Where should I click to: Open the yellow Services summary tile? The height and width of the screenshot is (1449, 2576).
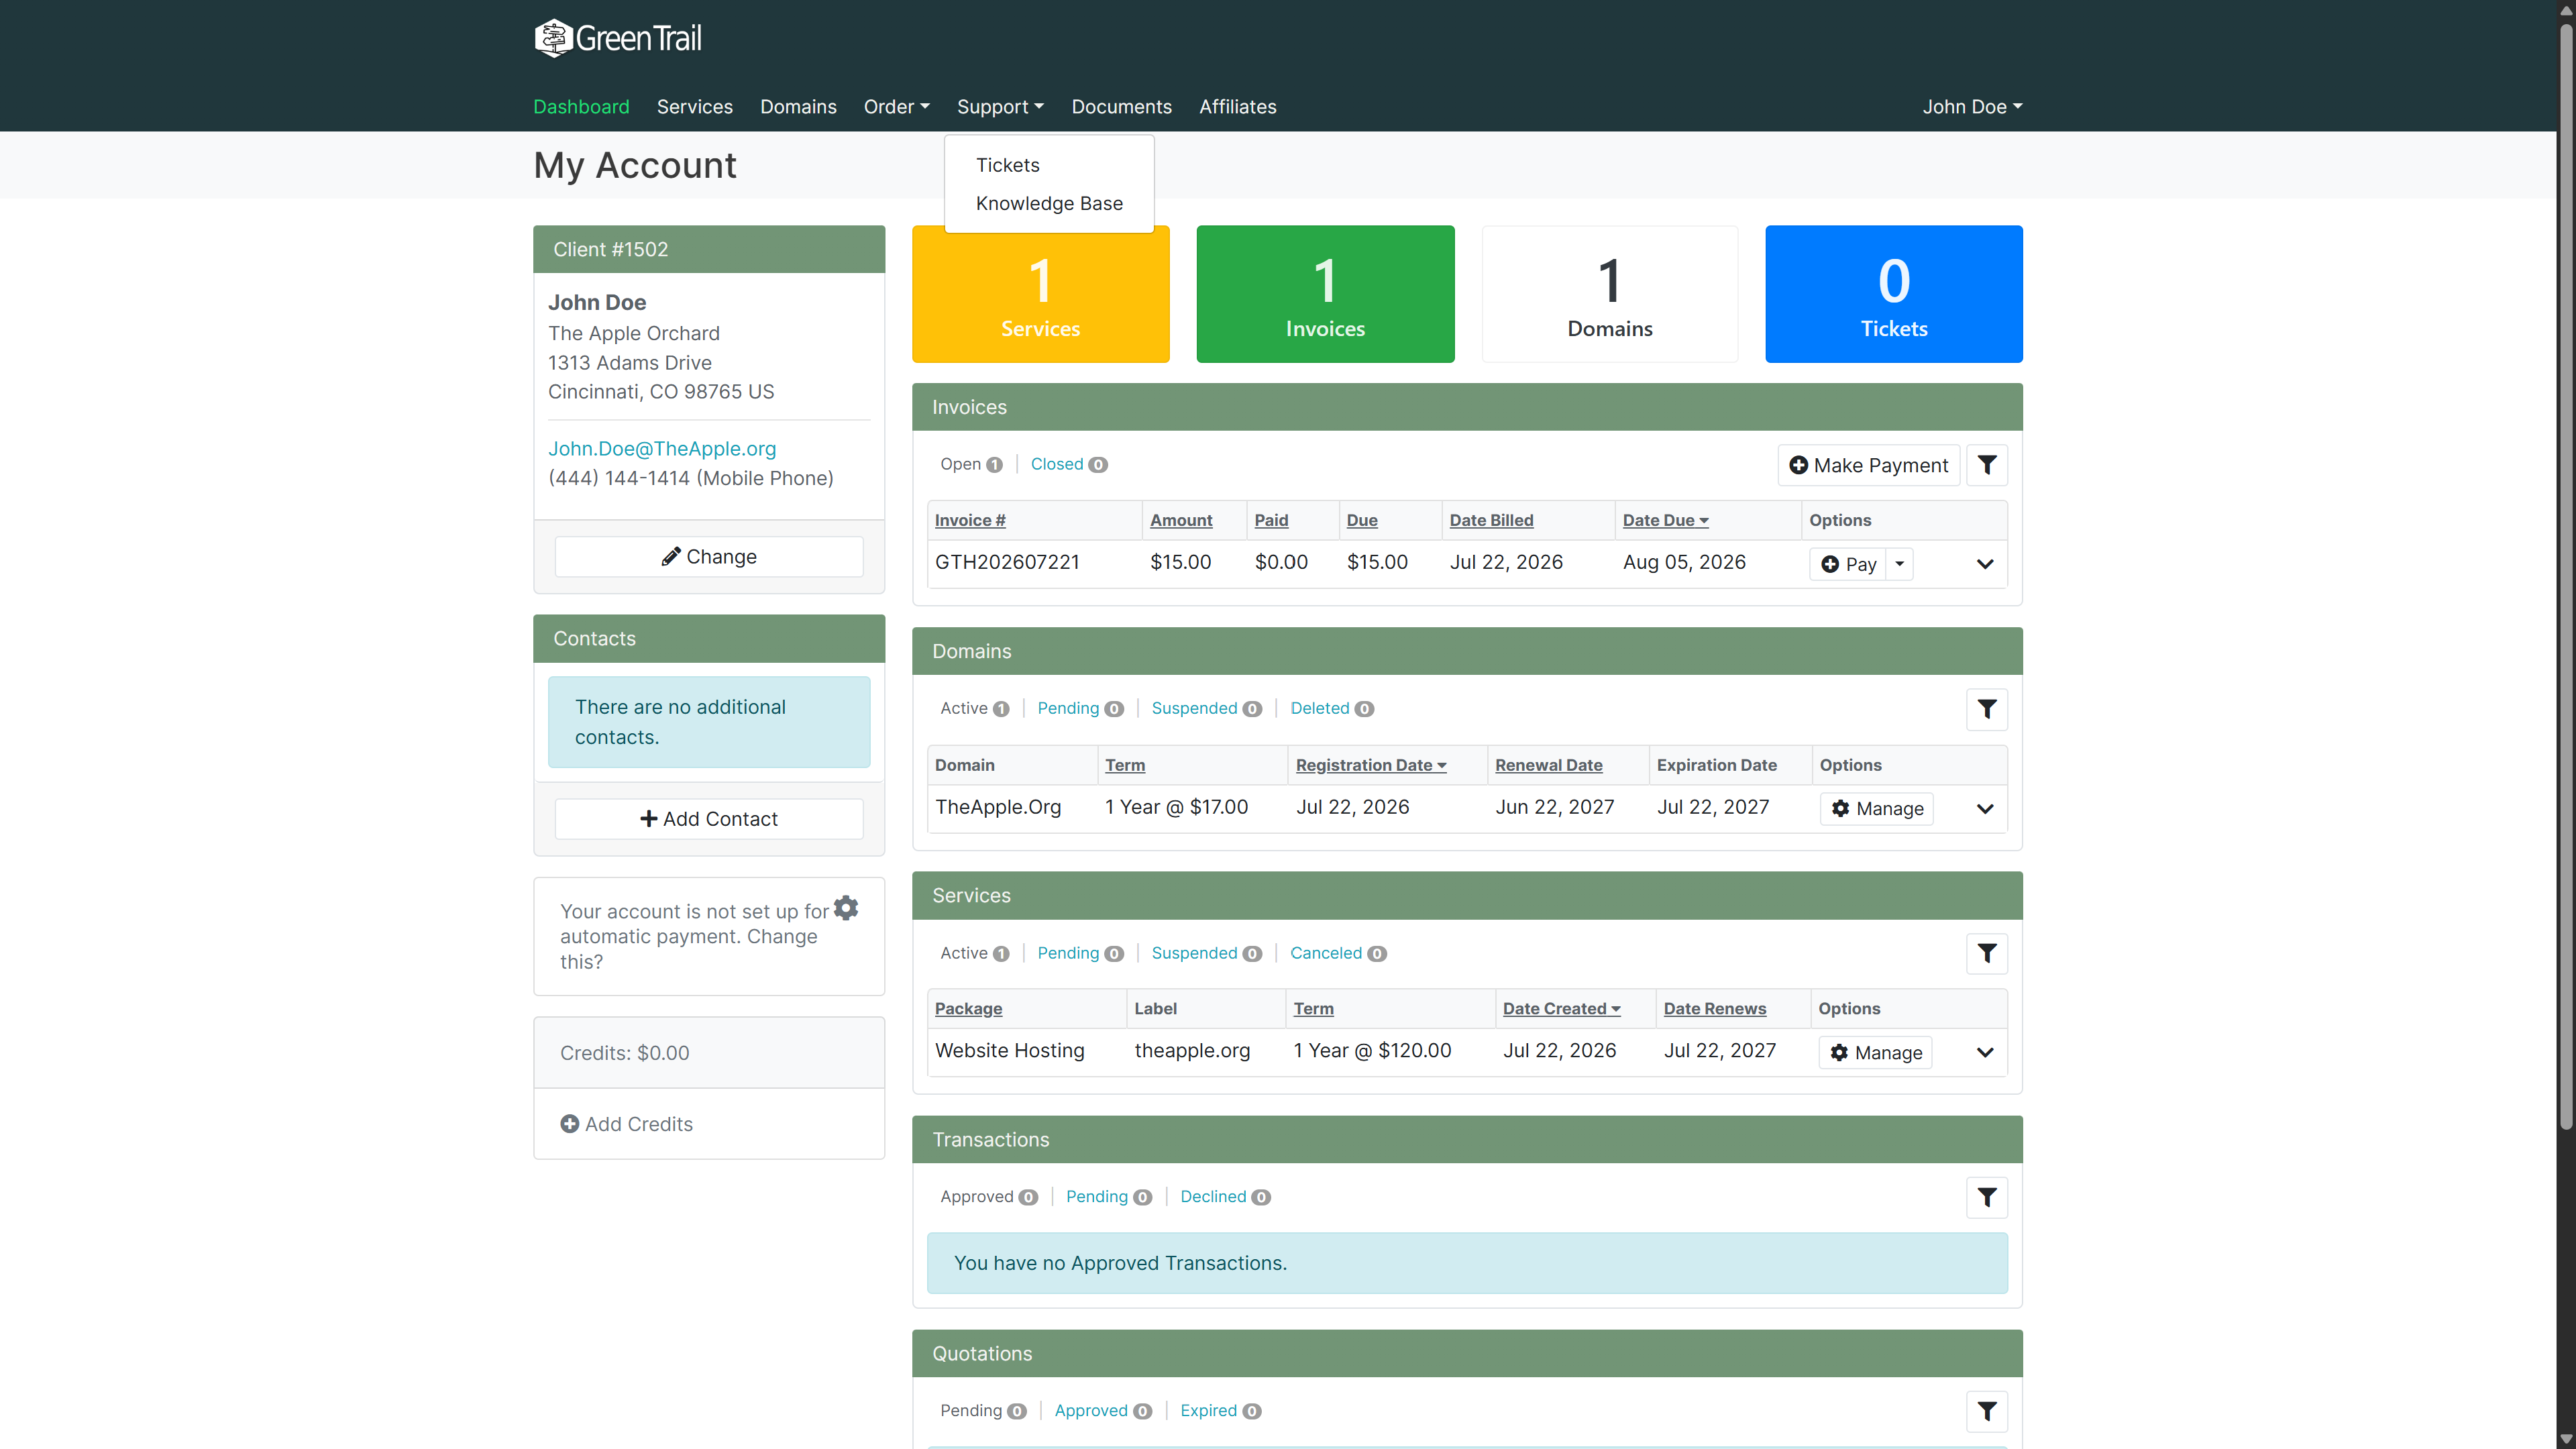1040,294
